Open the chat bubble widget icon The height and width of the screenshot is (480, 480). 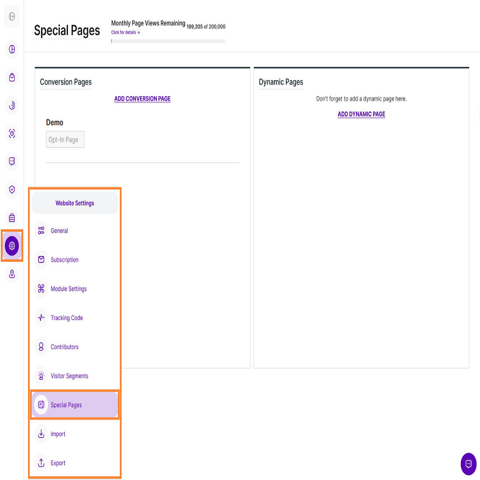pyautogui.click(x=468, y=464)
